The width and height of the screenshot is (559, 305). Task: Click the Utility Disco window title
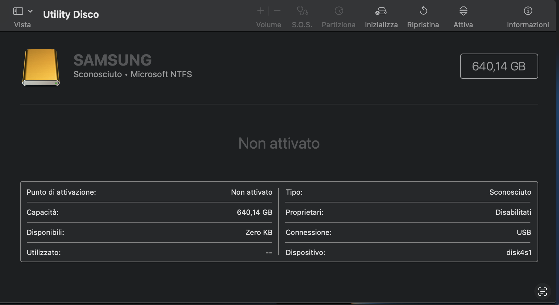(71, 14)
